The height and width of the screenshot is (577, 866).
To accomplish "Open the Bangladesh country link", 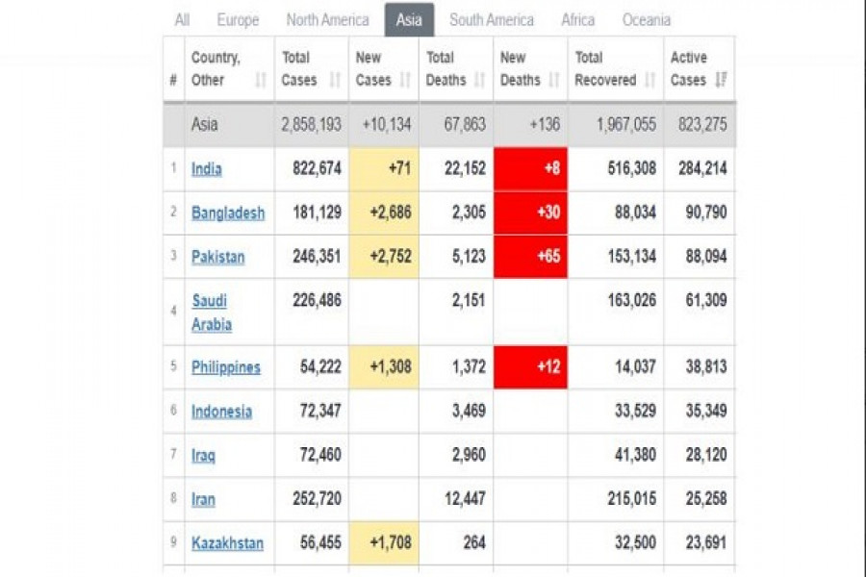I will [228, 213].
